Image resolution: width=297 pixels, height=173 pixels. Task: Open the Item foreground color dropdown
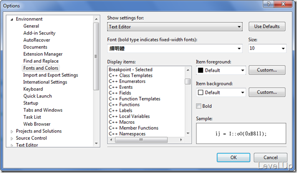coord(243,70)
